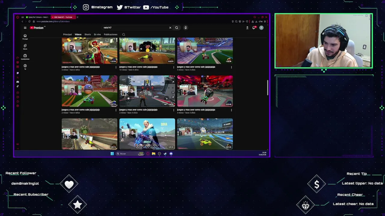Open Discord from the taskbar

tap(171, 154)
